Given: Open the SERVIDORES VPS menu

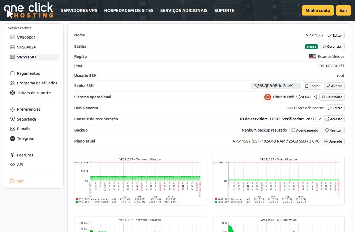Looking at the screenshot, I should [79, 11].
